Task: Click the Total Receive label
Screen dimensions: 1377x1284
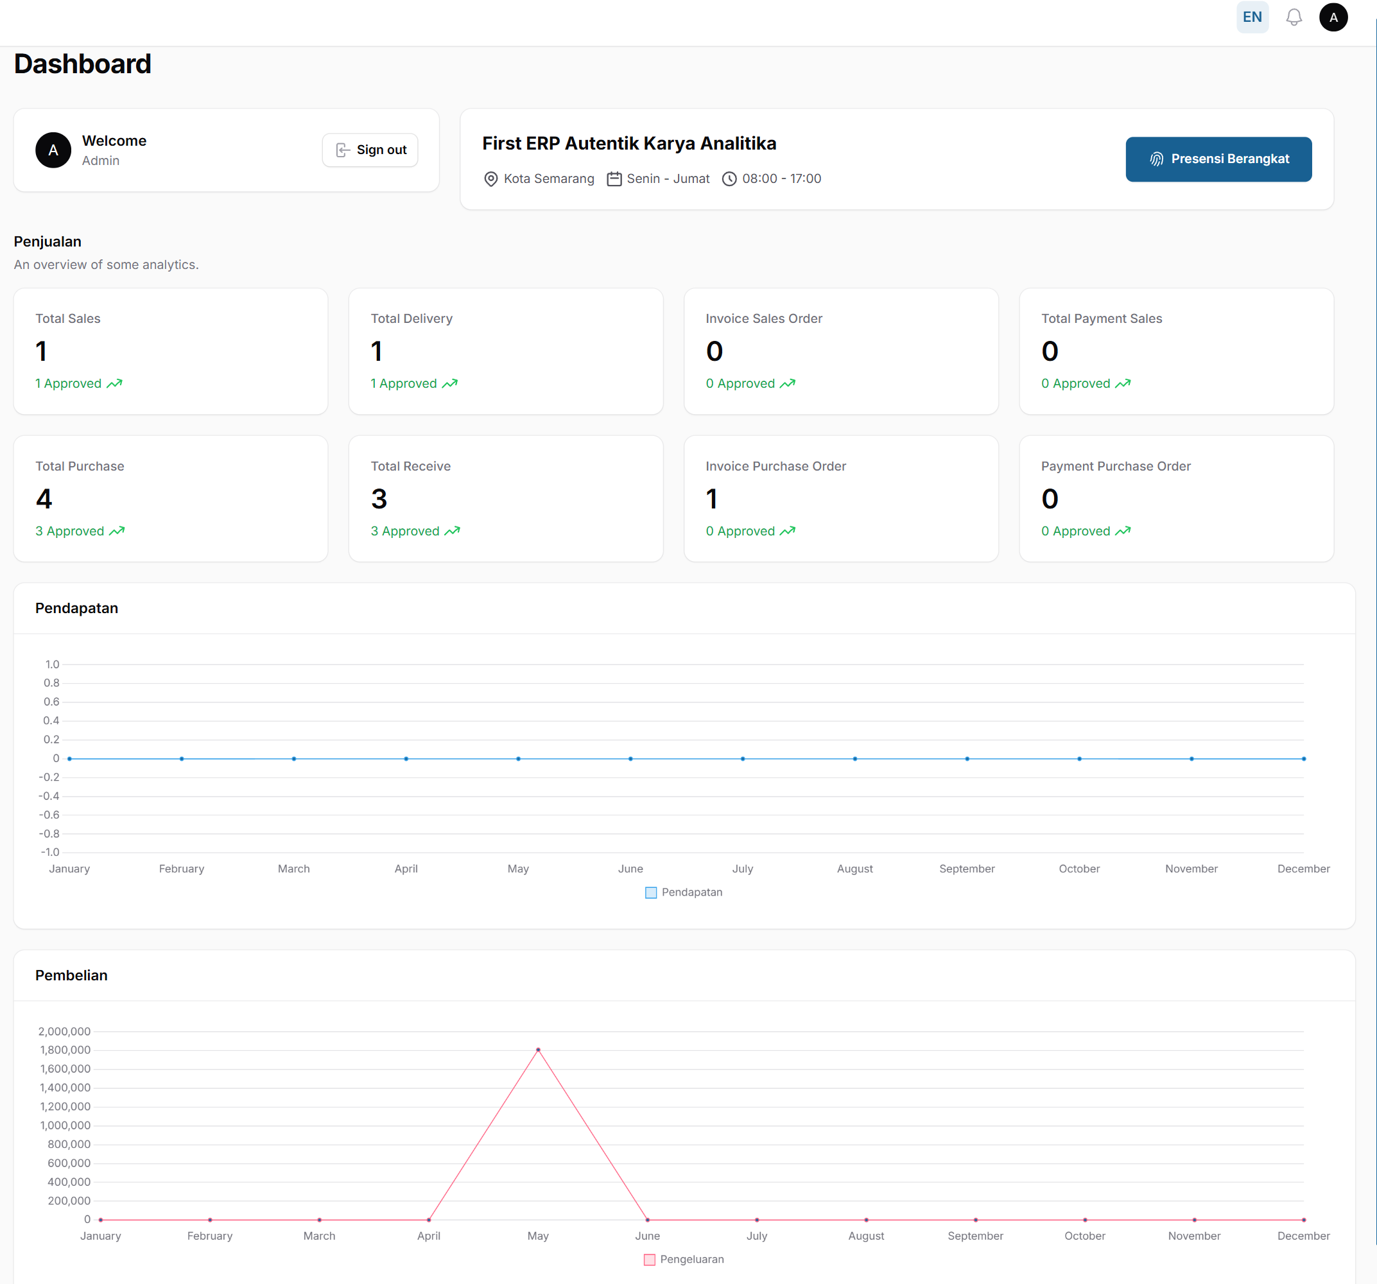Action: coord(410,466)
